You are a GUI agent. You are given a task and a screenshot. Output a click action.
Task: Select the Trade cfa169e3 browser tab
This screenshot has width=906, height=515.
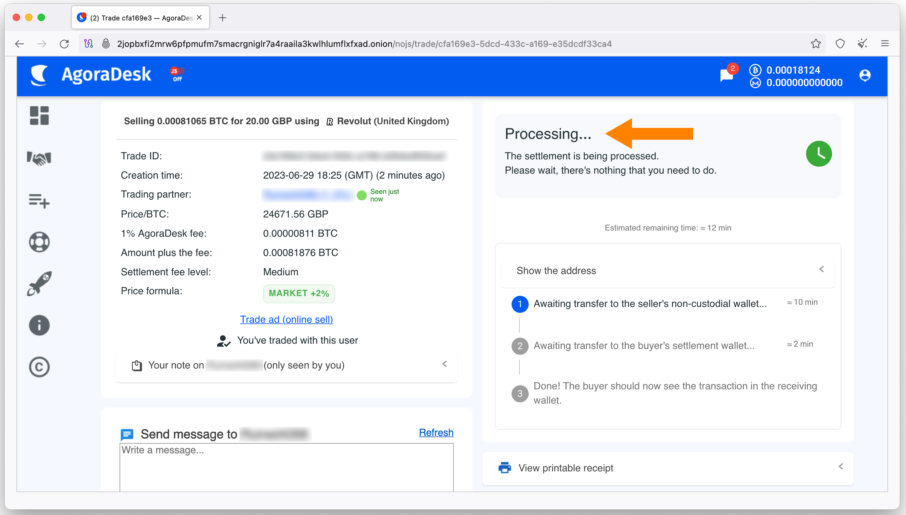pyautogui.click(x=140, y=17)
